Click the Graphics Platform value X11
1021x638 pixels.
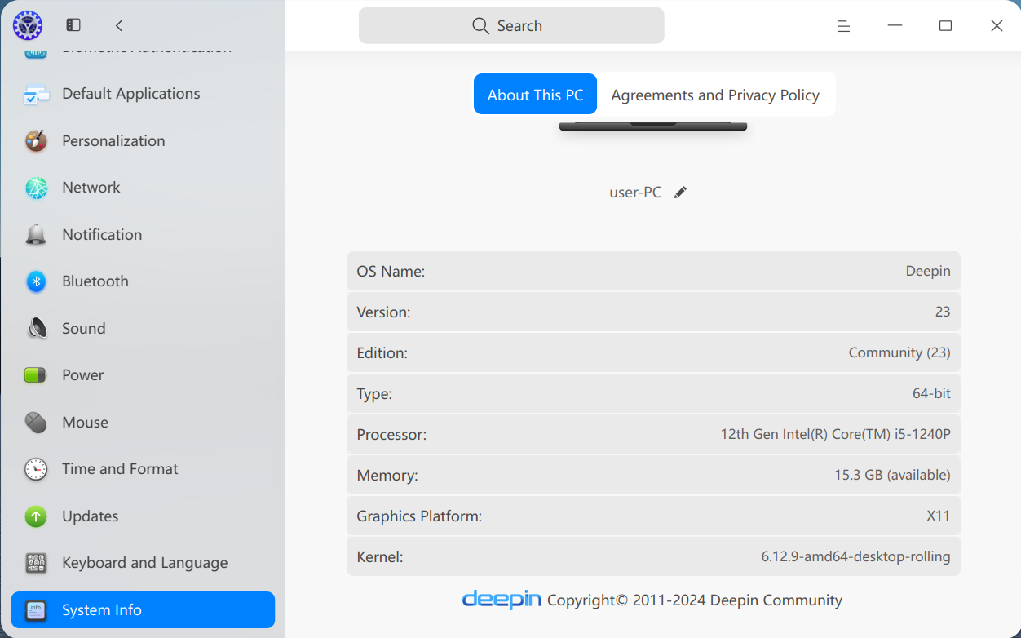[939, 516]
